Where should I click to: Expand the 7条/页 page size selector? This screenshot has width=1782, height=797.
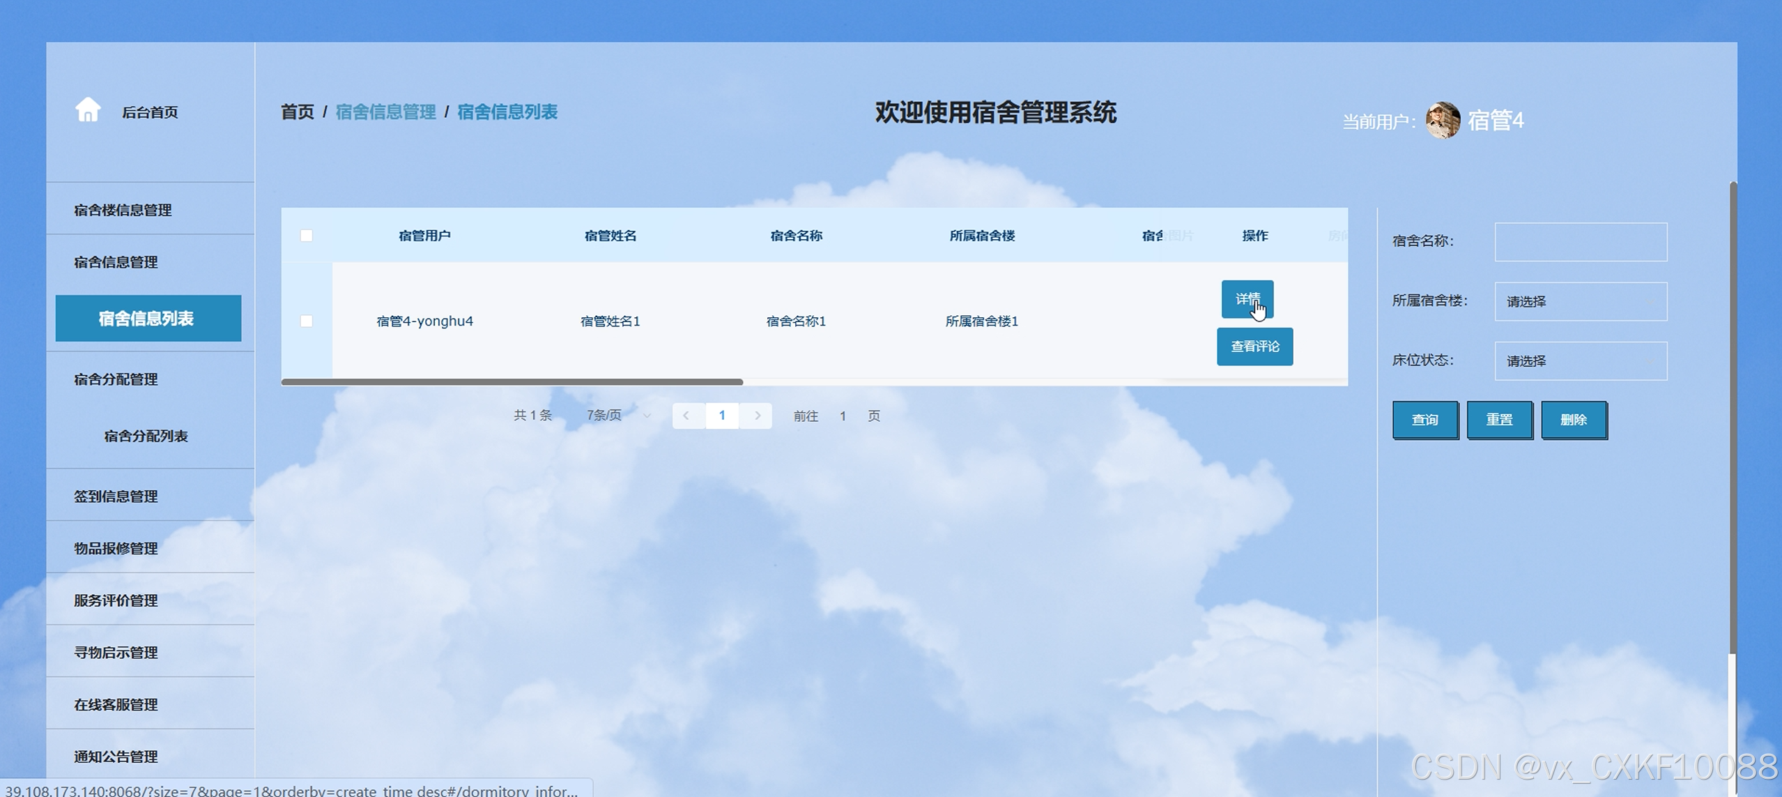(617, 416)
